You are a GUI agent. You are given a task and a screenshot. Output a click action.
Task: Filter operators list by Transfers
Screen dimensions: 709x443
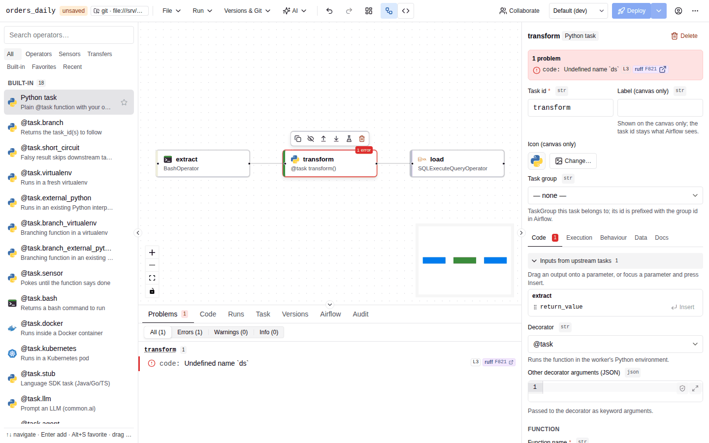pos(99,54)
